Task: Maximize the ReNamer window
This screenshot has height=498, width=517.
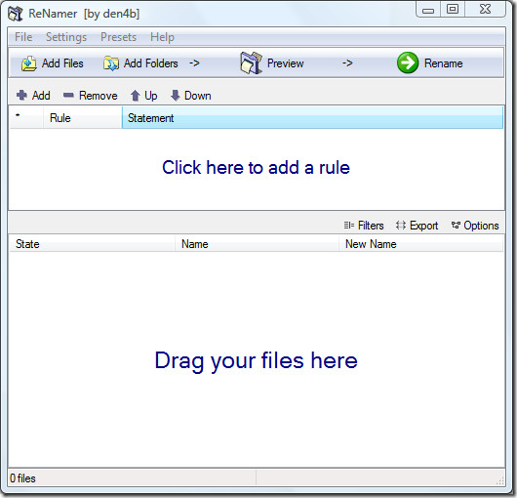Action: point(453,9)
